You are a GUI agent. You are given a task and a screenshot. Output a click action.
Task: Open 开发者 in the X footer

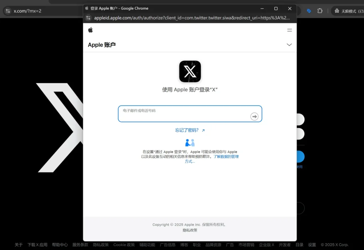(285, 245)
